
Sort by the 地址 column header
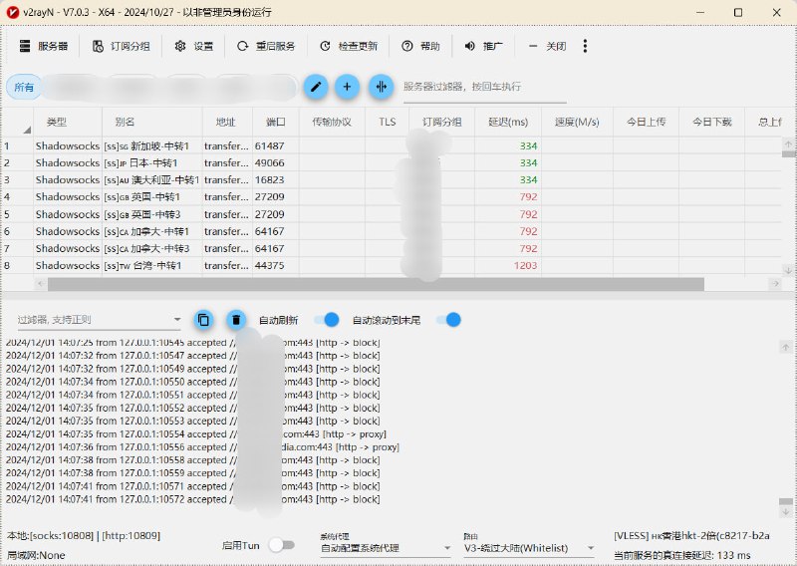(x=226, y=122)
